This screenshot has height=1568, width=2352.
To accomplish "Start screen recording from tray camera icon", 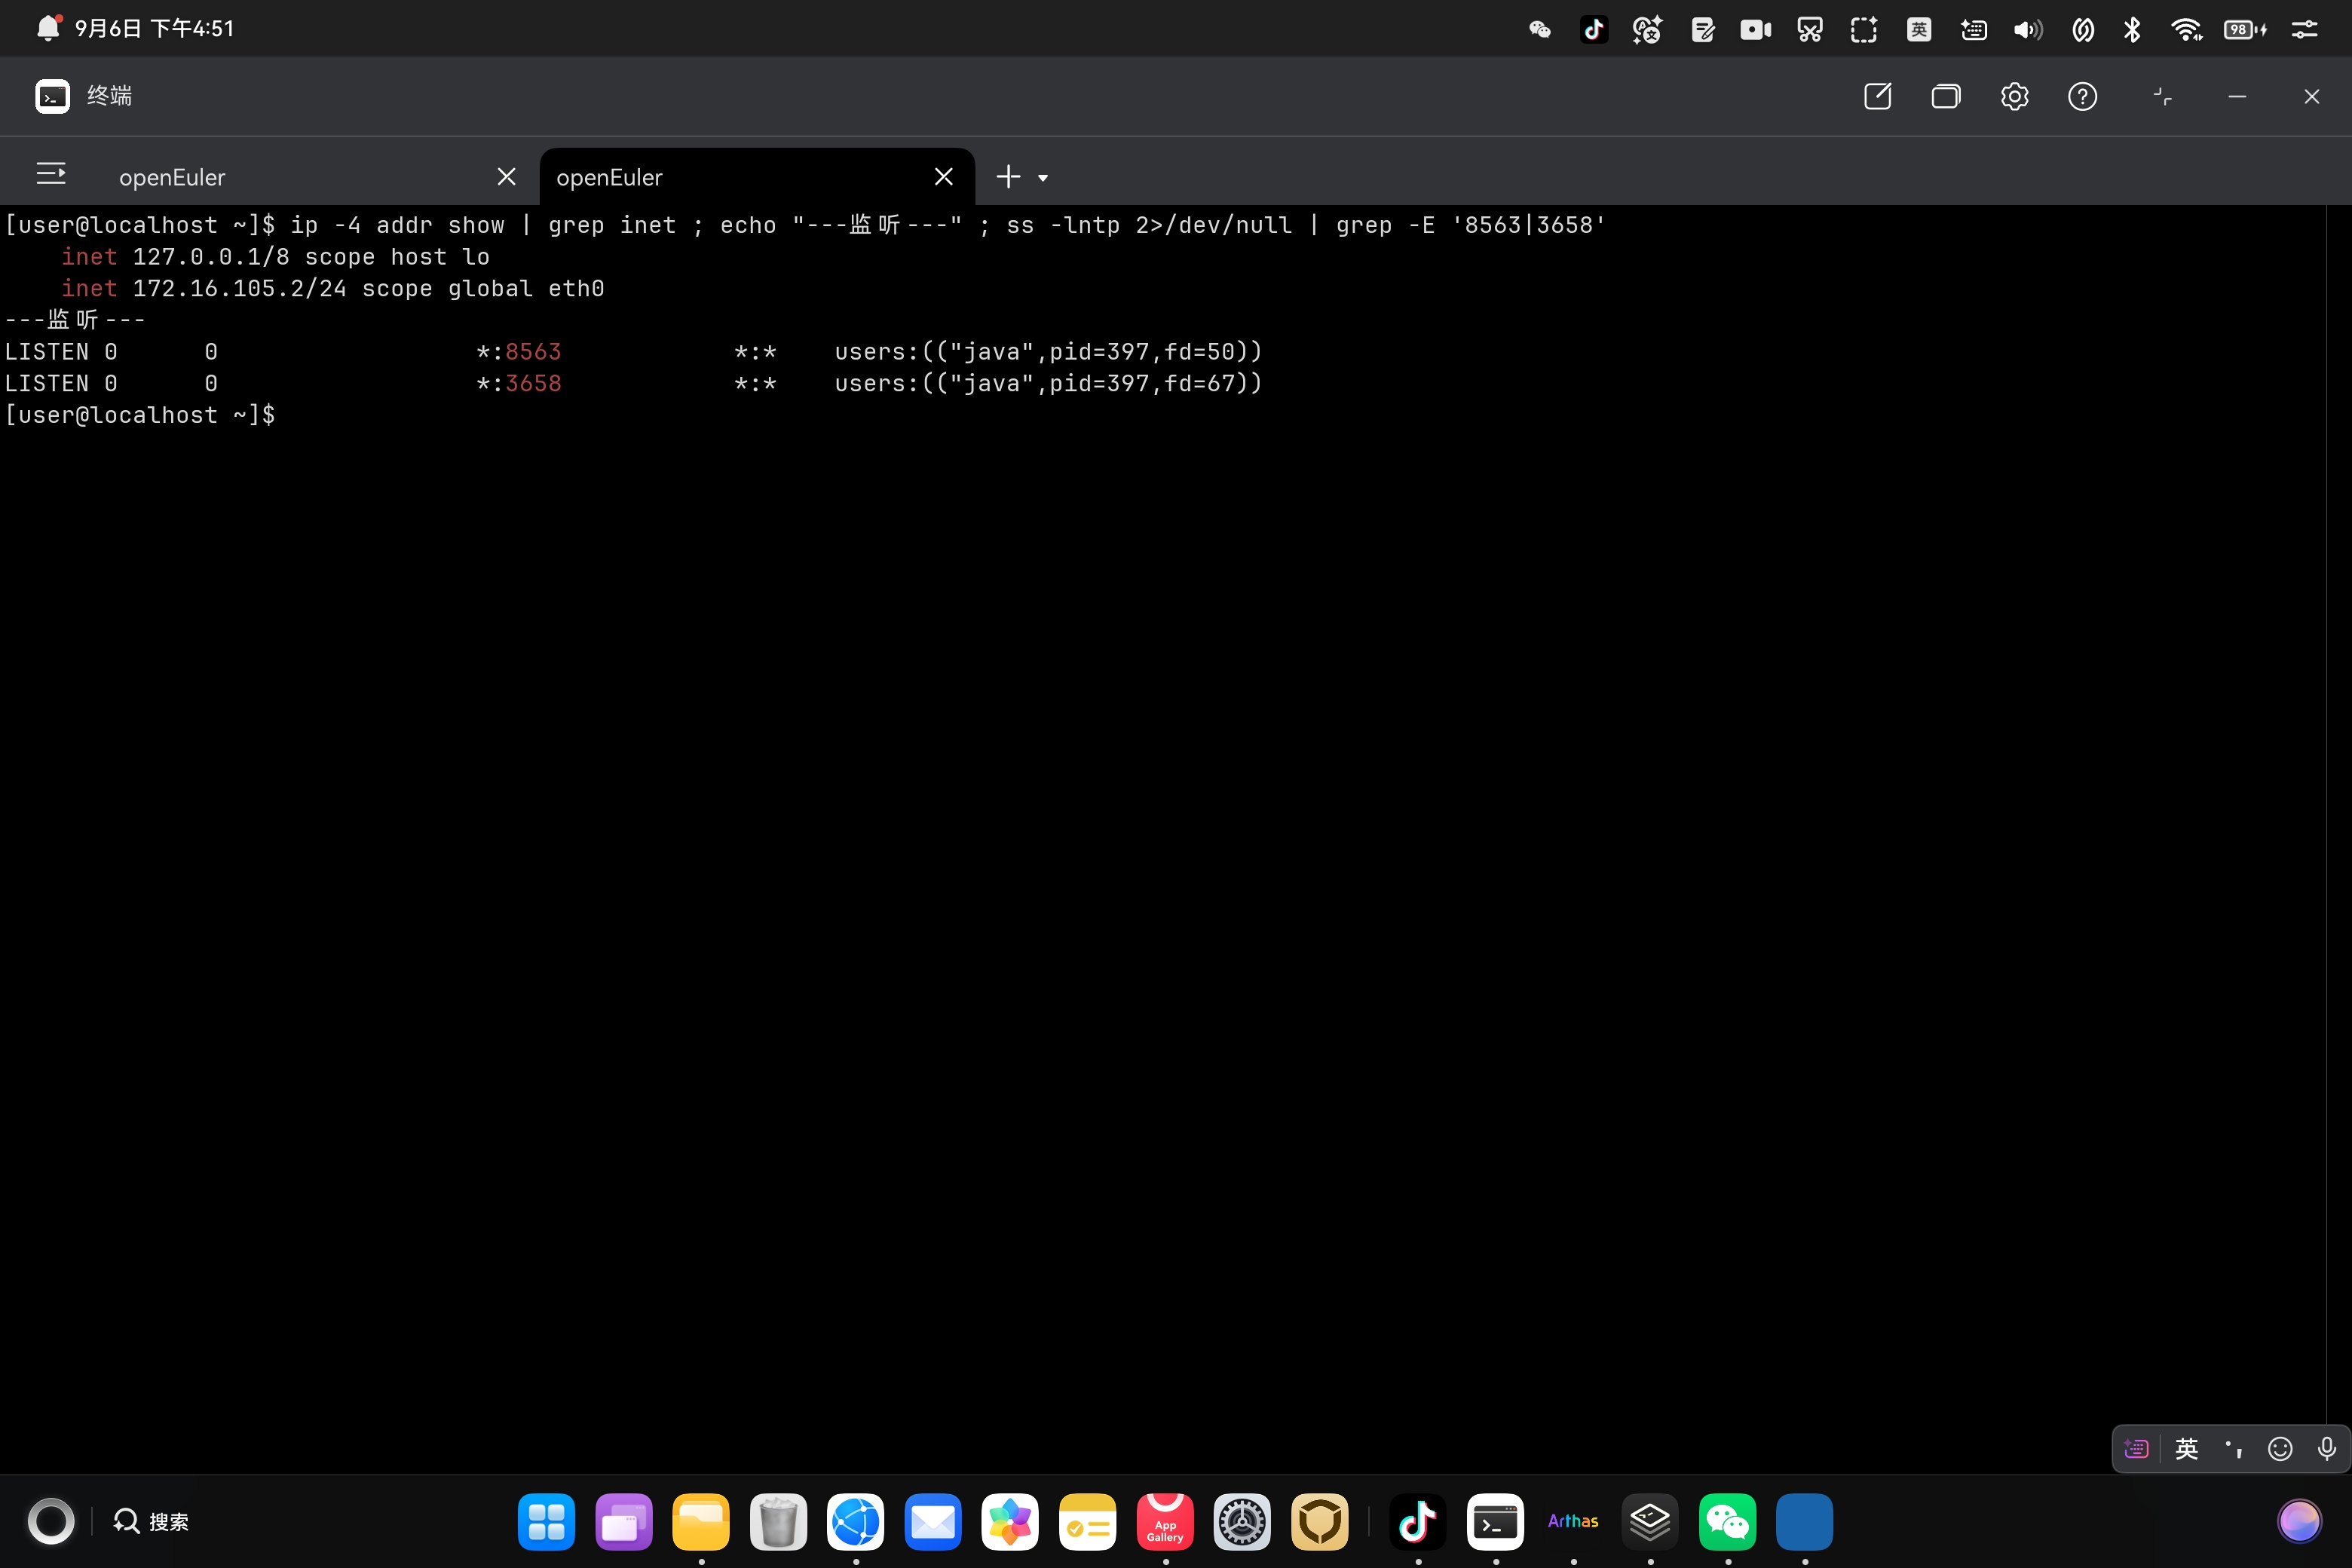I will pos(1755,29).
